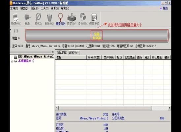Open the 分区 (Partition) menu
The width and height of the screenshot is (181, 132).
point(34,8)
